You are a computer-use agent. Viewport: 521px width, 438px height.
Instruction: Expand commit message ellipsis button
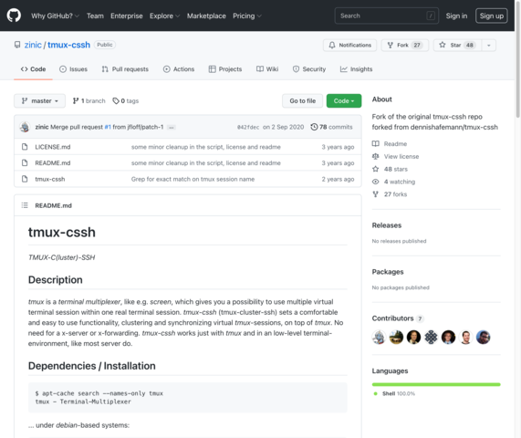point(172,127)
